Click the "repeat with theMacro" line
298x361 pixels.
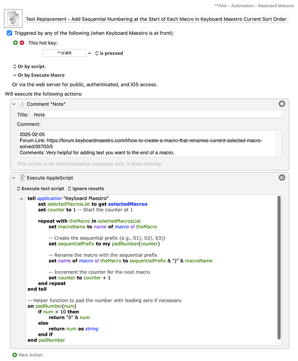[89, 221]
